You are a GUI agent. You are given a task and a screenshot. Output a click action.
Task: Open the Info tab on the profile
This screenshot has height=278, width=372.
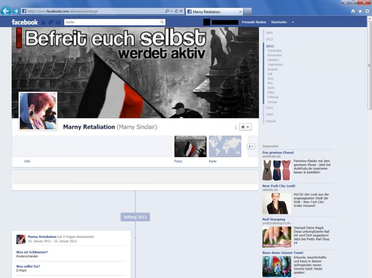point(27,161)
